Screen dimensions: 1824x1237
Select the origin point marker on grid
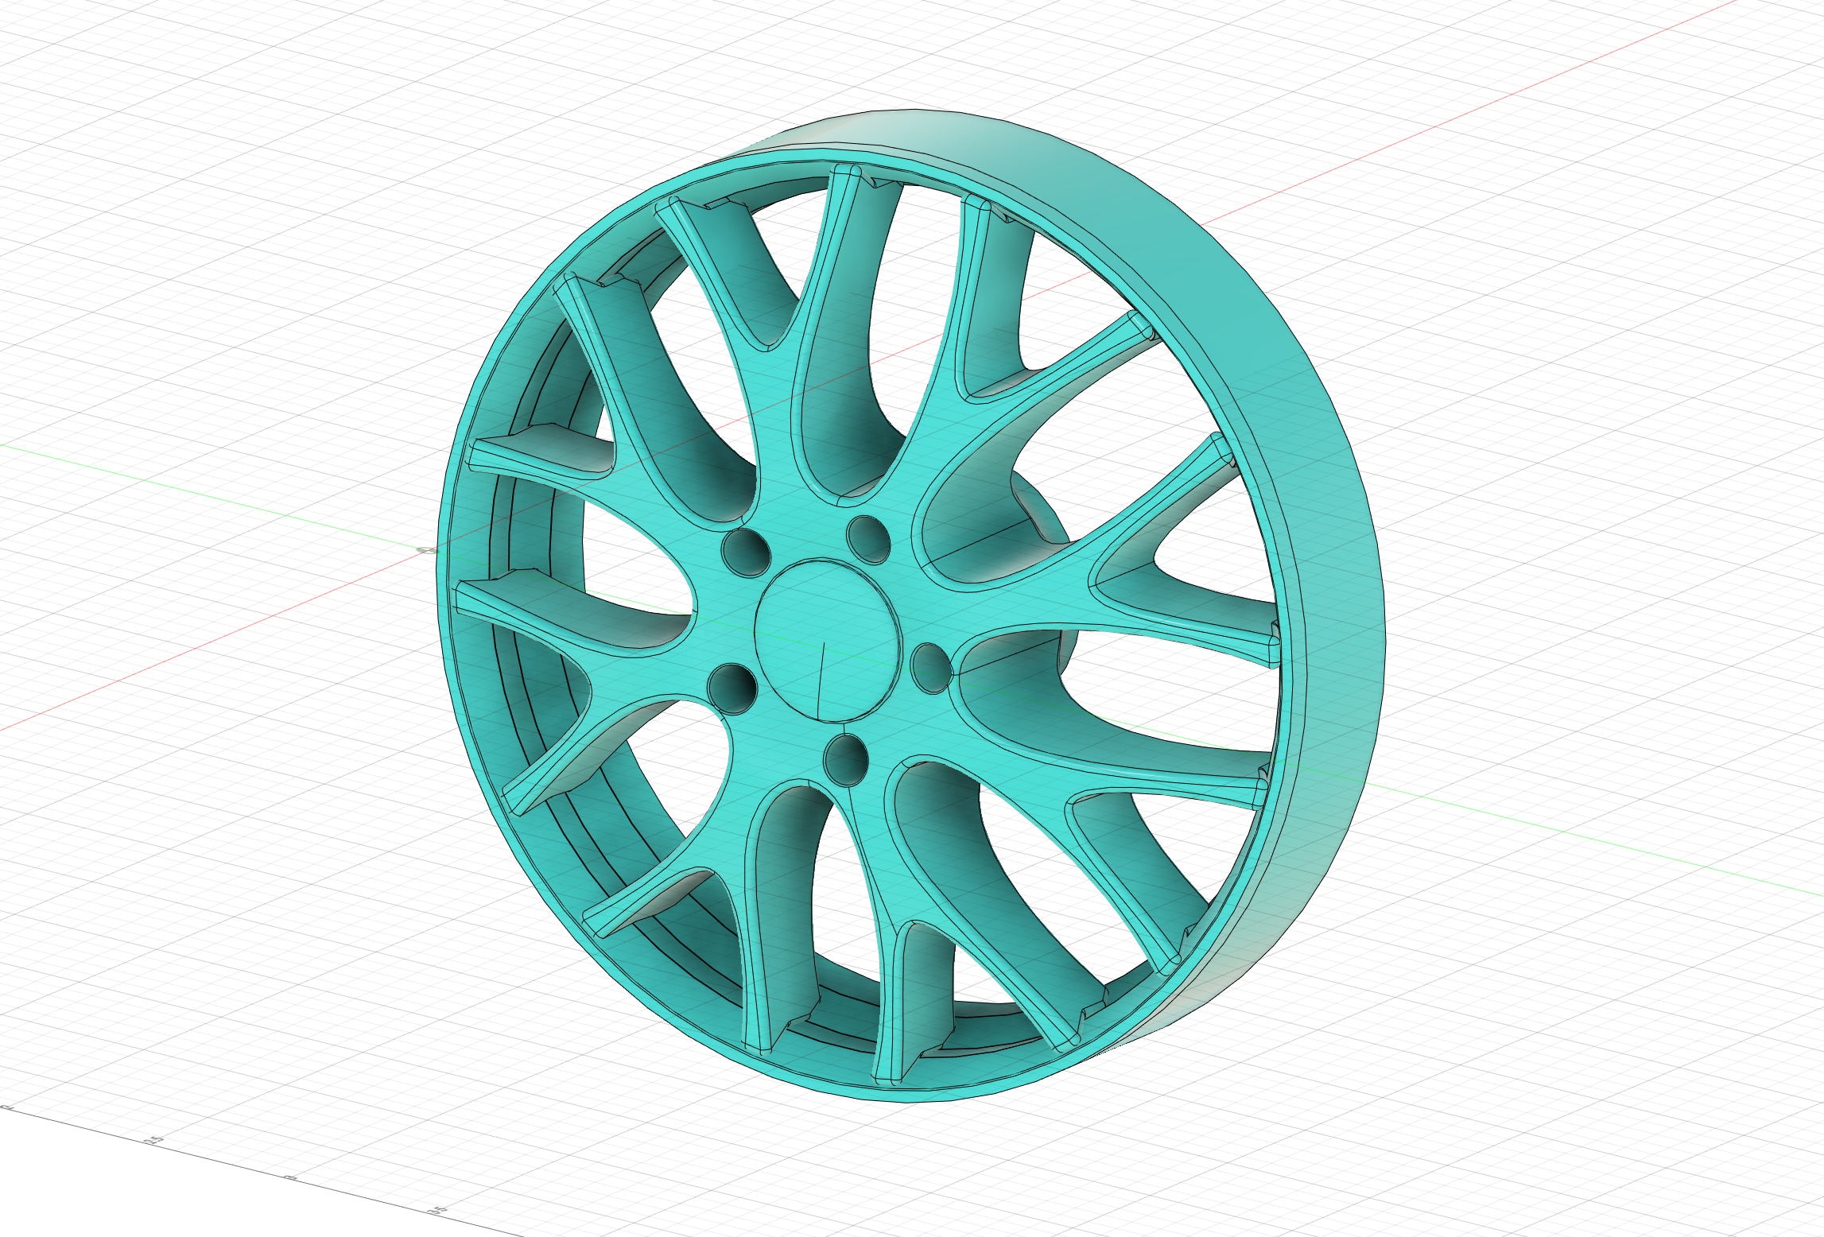point(427,550)
